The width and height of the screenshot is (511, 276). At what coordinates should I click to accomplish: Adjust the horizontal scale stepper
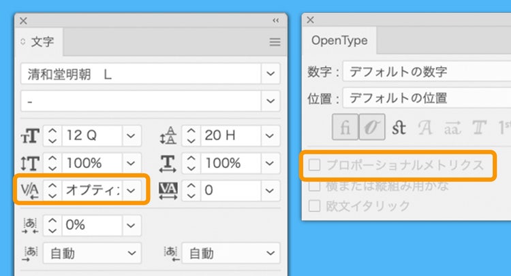click(191, 163)
